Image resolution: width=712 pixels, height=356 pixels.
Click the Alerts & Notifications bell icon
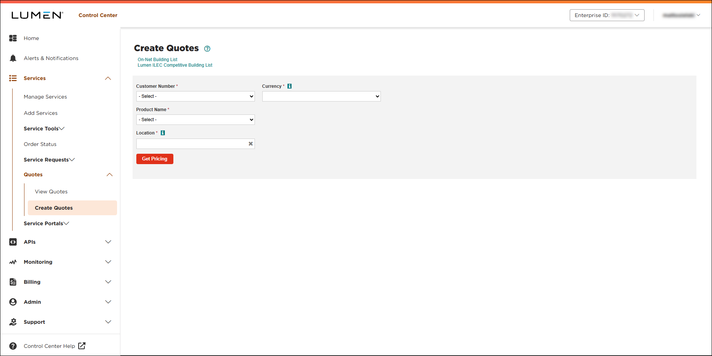click(13, 58)
